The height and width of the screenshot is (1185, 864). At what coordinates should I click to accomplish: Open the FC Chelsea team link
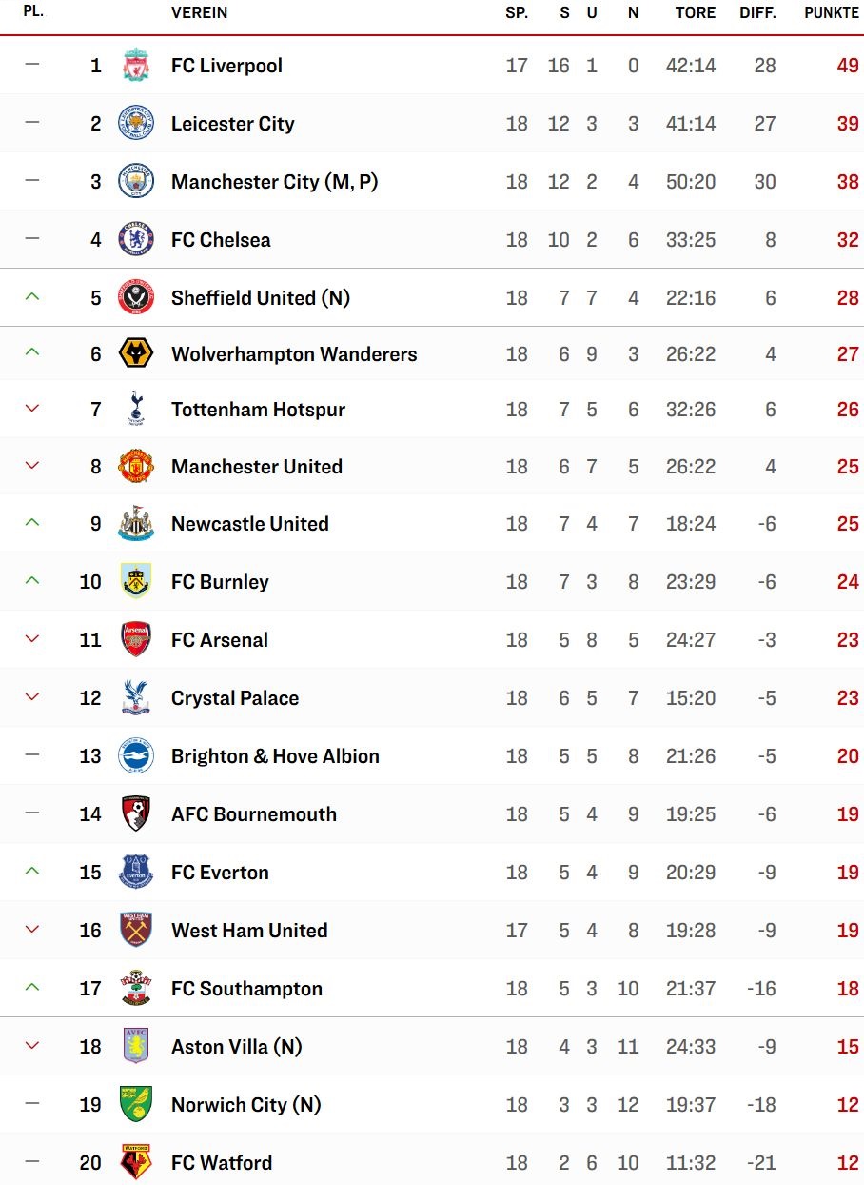click(x=221, y=240)
